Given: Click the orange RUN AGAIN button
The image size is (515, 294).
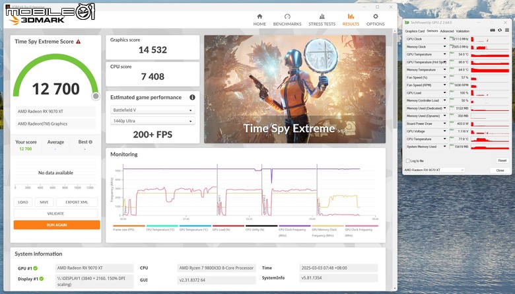Looking at the screenshot, I should 57,225.
